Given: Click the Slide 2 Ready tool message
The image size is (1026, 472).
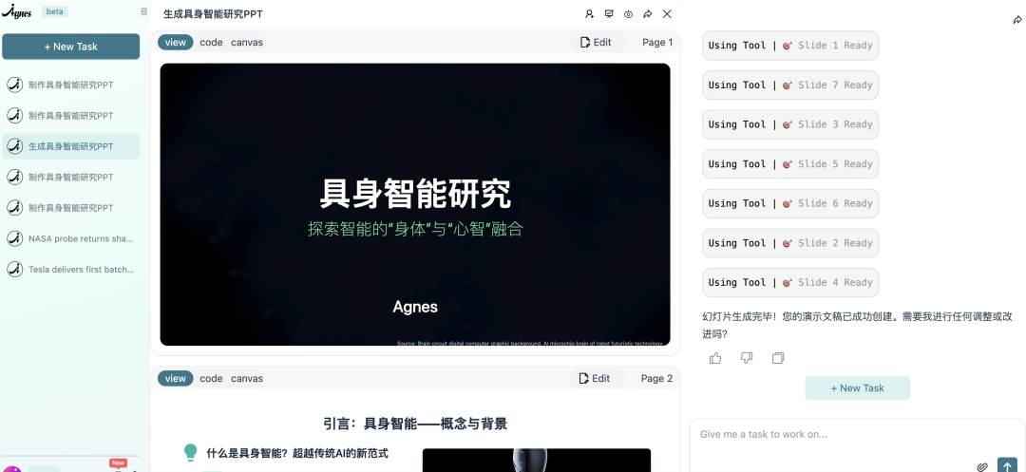Looking at the screenshot, I should (x=790, y=243).
